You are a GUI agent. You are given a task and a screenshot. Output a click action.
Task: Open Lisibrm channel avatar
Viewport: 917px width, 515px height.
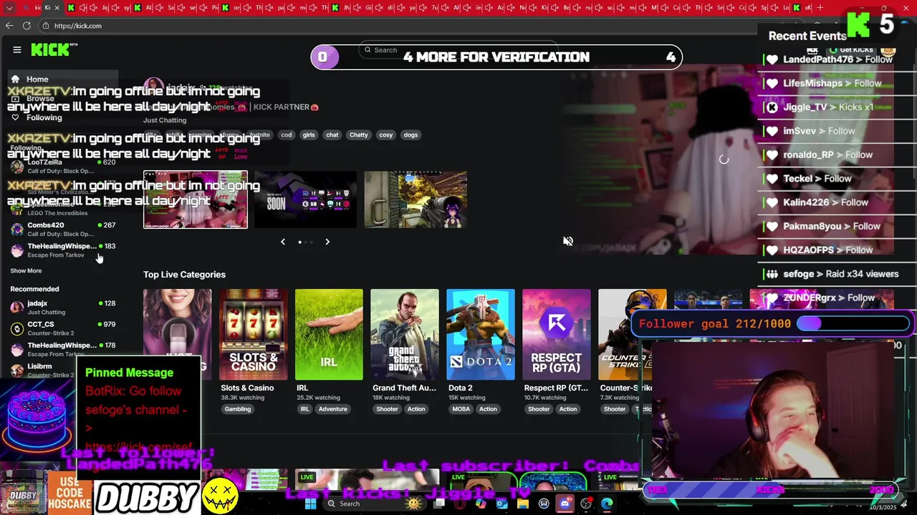tap(17, 370)
